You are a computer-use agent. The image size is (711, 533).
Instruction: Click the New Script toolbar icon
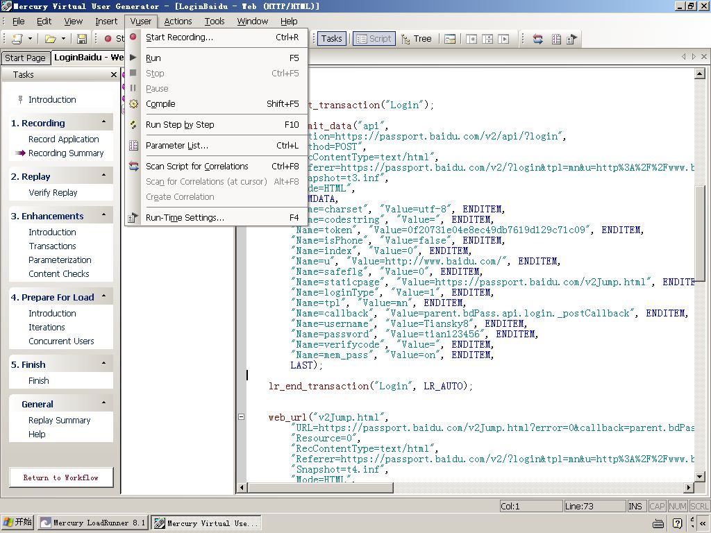coord(17,39)
